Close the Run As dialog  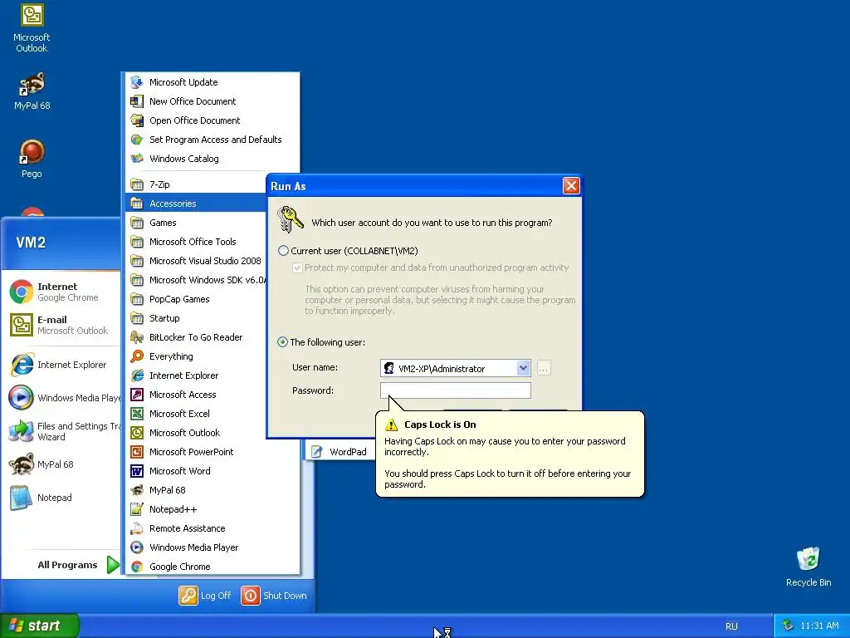571,186
